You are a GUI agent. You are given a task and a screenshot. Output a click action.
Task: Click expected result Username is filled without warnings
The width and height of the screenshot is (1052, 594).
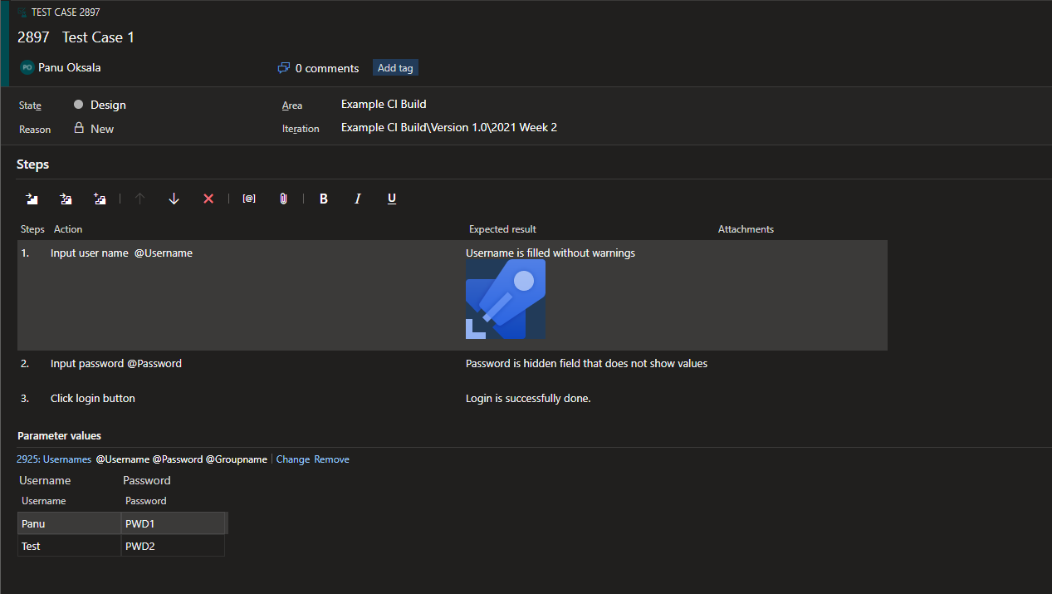pos(550,253)
